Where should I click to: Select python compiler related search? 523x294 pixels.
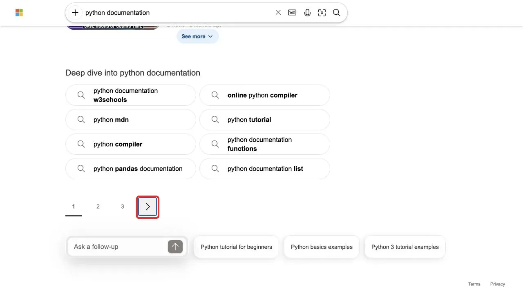131,144
